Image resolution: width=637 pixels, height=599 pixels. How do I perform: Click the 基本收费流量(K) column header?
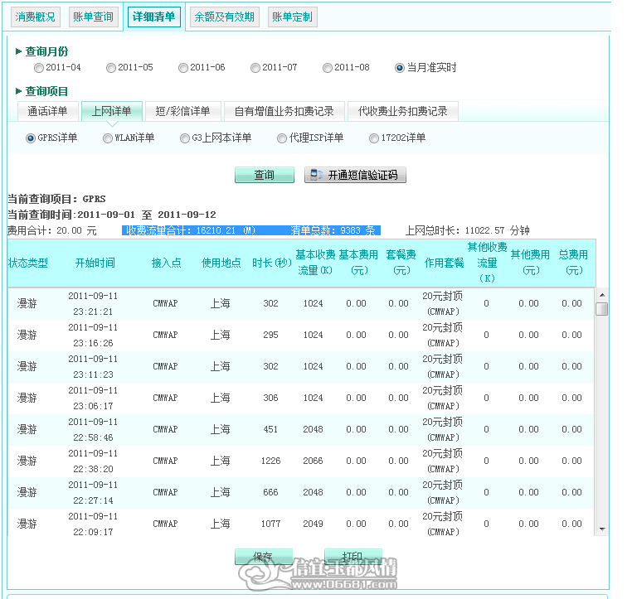315,263
